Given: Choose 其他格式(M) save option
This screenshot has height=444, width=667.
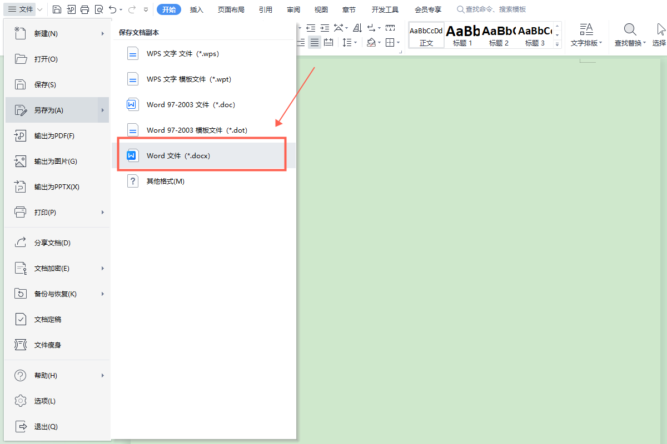Looking at the screenshot, I should [203, 181].
